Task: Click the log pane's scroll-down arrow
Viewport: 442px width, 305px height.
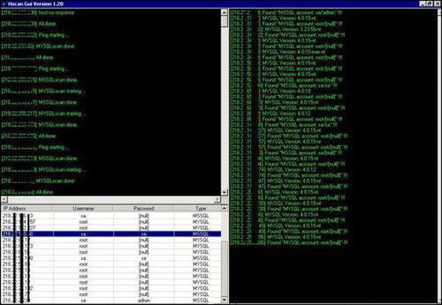Action: [x=224, y=192]
